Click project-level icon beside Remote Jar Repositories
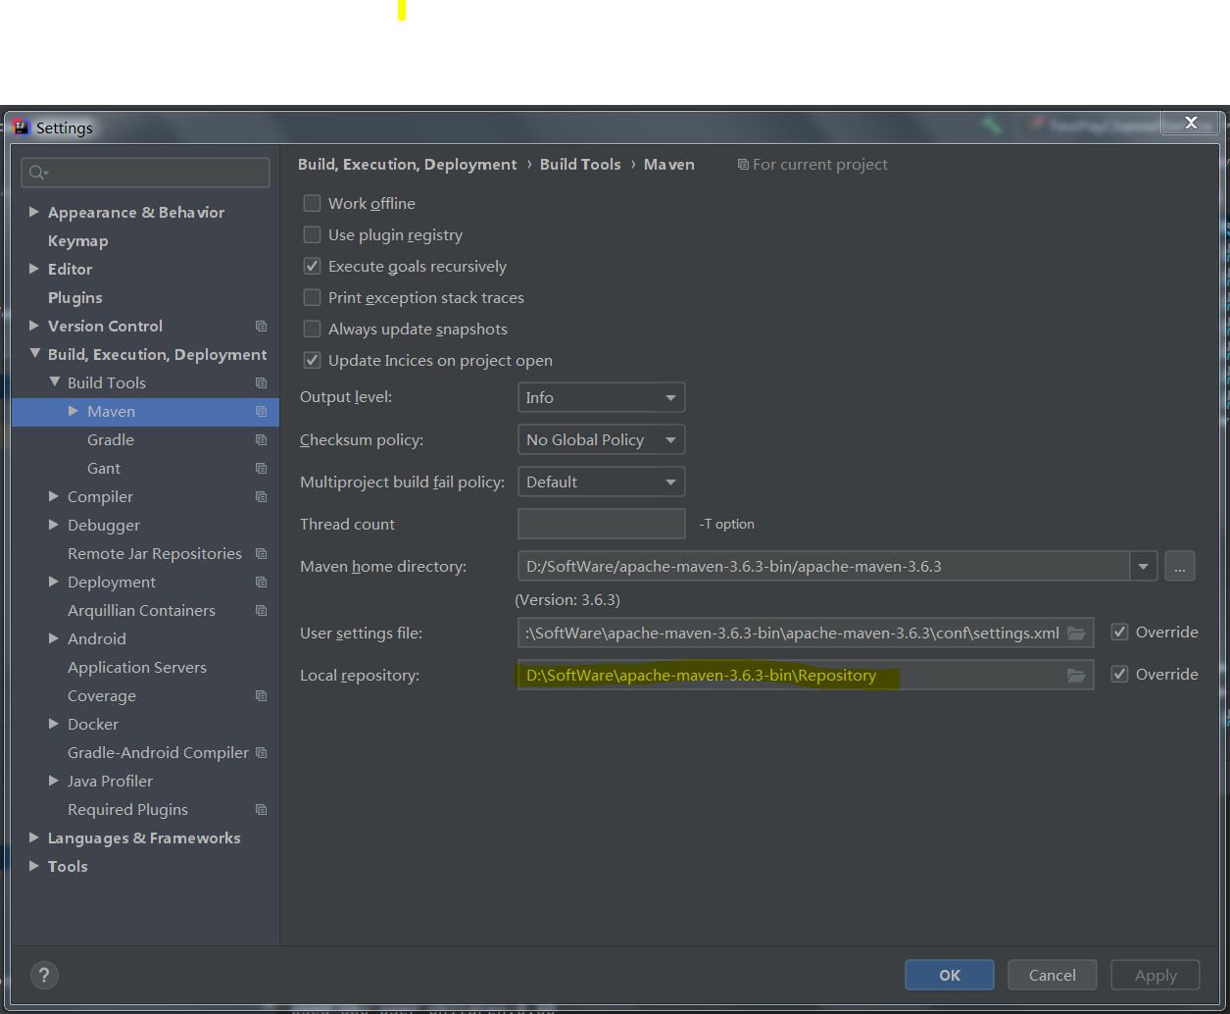 point(261,554)
